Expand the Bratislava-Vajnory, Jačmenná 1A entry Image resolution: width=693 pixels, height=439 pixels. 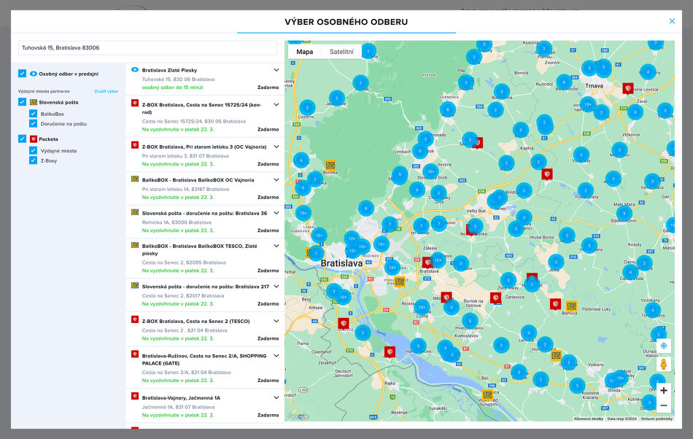coord(276,397)
